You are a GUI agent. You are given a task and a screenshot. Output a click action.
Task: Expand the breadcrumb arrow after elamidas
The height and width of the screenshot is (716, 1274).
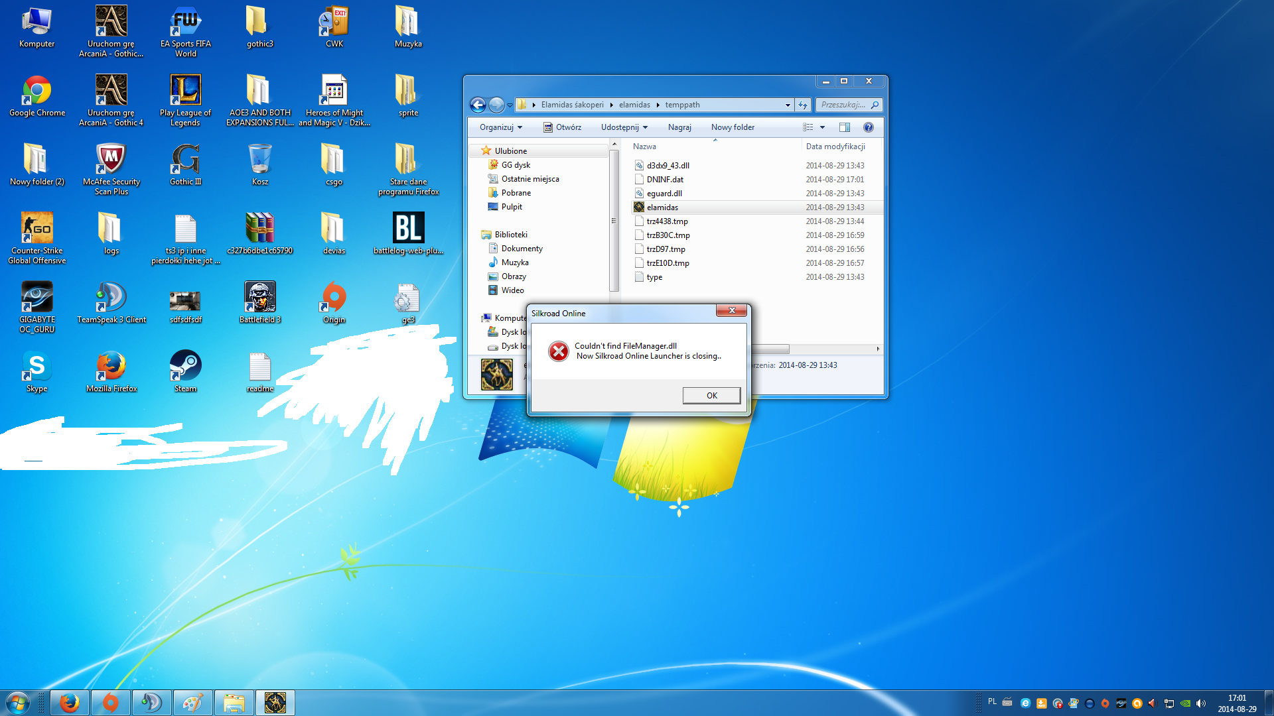(658, 105)
